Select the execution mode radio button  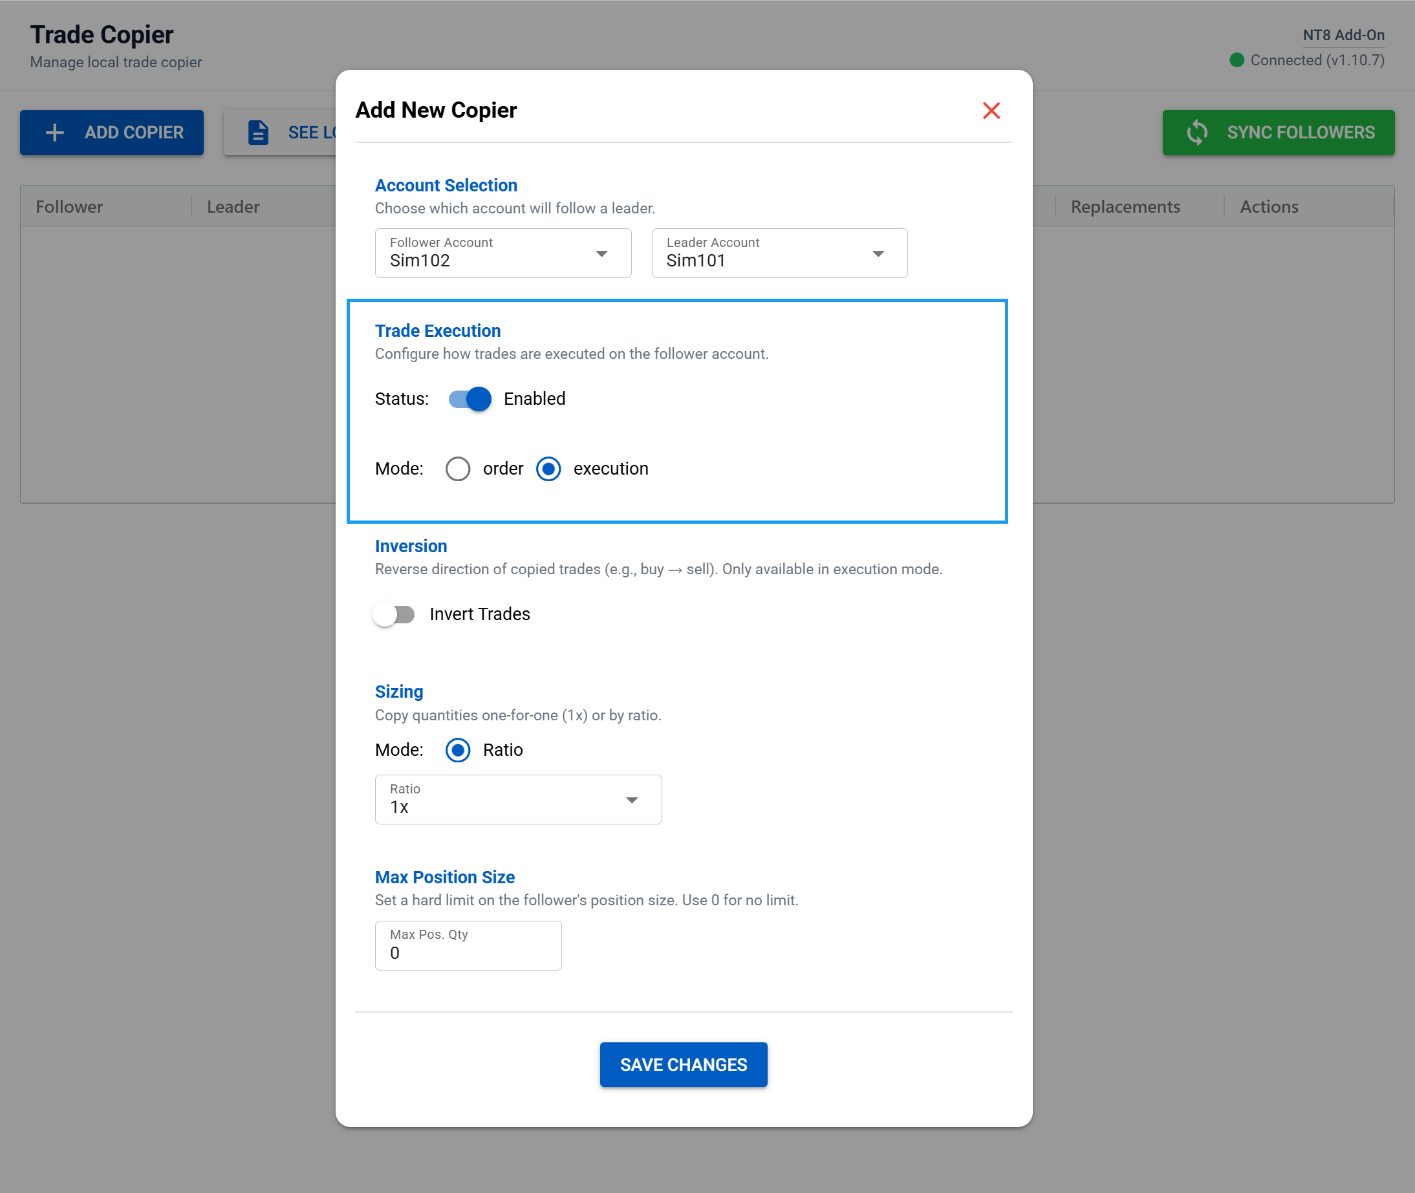pos(548,469)
